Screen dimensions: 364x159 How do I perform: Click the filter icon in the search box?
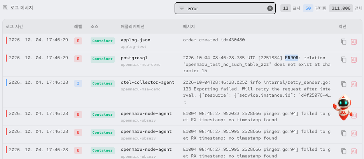(182, 9)
